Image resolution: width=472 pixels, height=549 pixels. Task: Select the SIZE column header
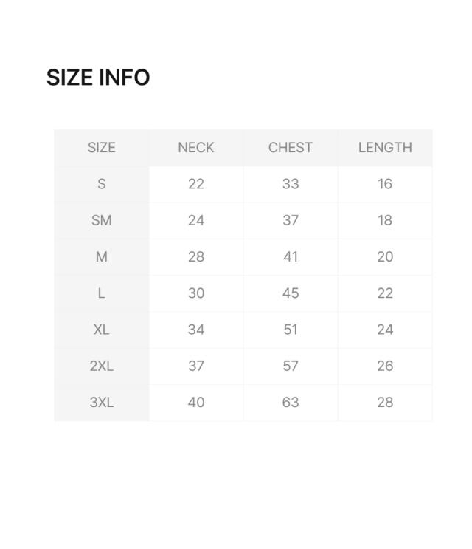(x=102, y=148)
